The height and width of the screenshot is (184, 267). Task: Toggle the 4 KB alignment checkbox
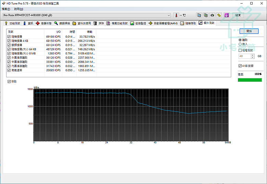click(x=240, y=66)
